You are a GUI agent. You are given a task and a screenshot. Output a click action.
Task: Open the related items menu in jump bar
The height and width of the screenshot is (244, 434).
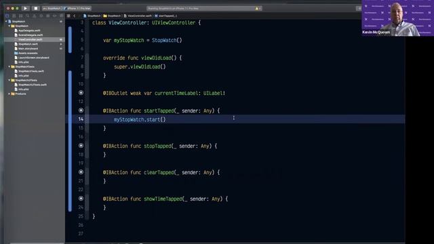tap(68, 16)
